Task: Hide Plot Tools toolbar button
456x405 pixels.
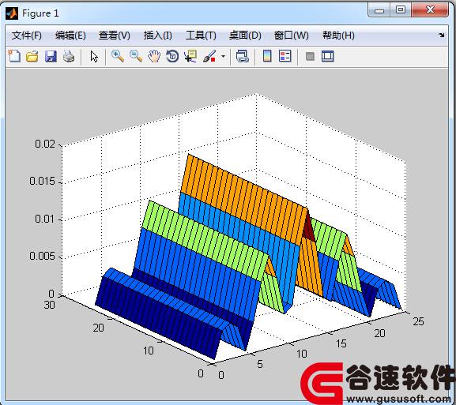Action: tap(310, 56)
